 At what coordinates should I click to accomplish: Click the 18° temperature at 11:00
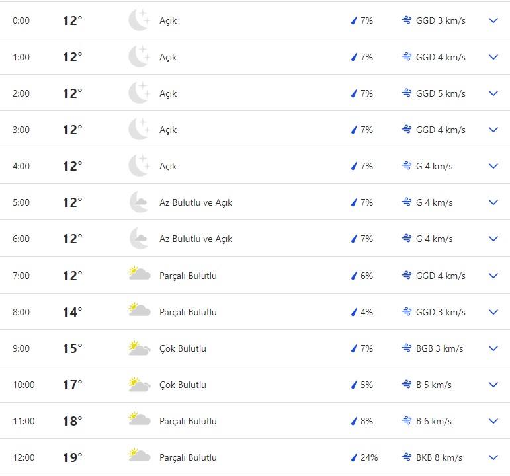(72, 421)
